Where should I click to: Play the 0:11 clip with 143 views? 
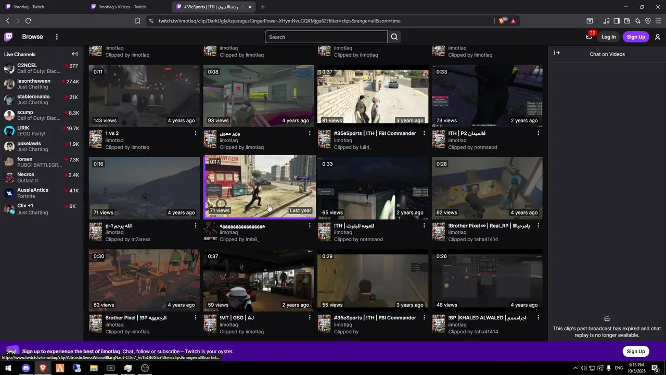144,96
